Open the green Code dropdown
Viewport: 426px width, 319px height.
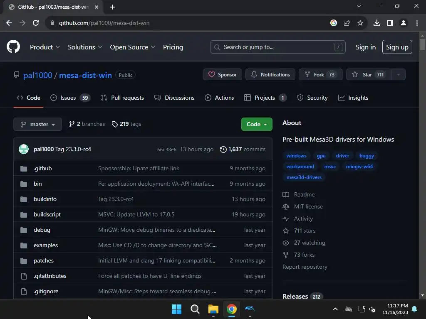pyautogui.click(x=257, y=124)
